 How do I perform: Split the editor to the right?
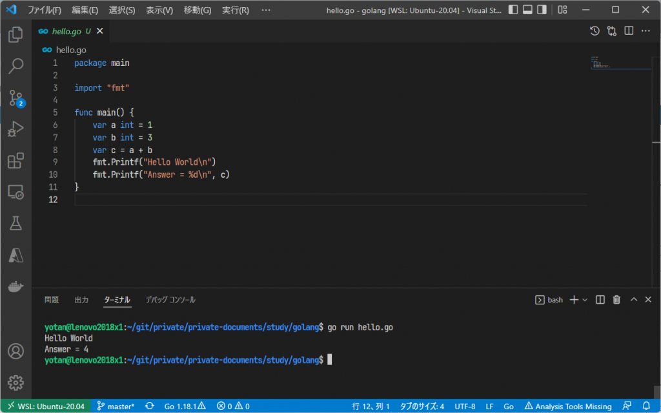point(629,31)
